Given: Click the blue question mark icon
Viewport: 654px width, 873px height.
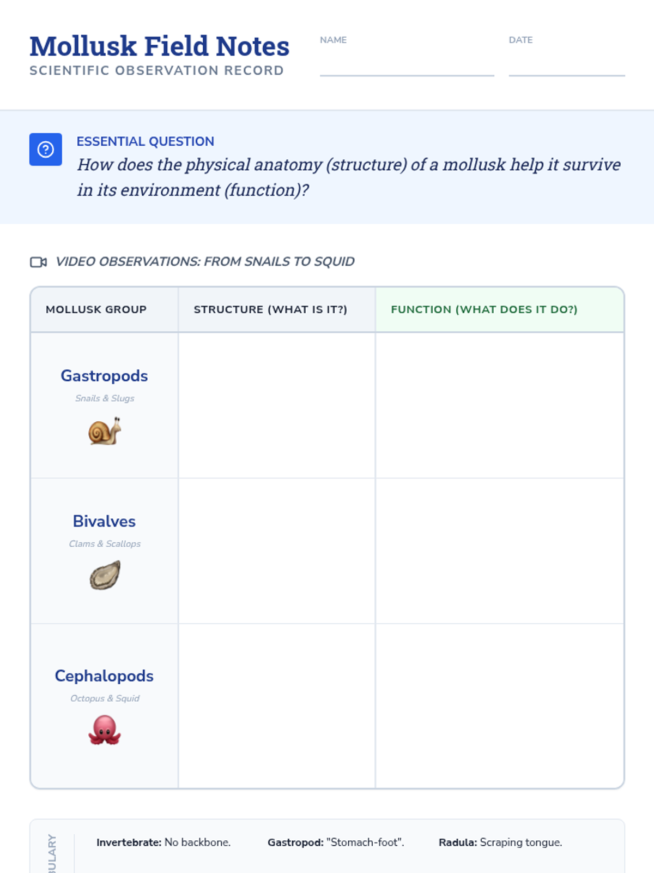Looking at the screenshot, I should 46,149.
